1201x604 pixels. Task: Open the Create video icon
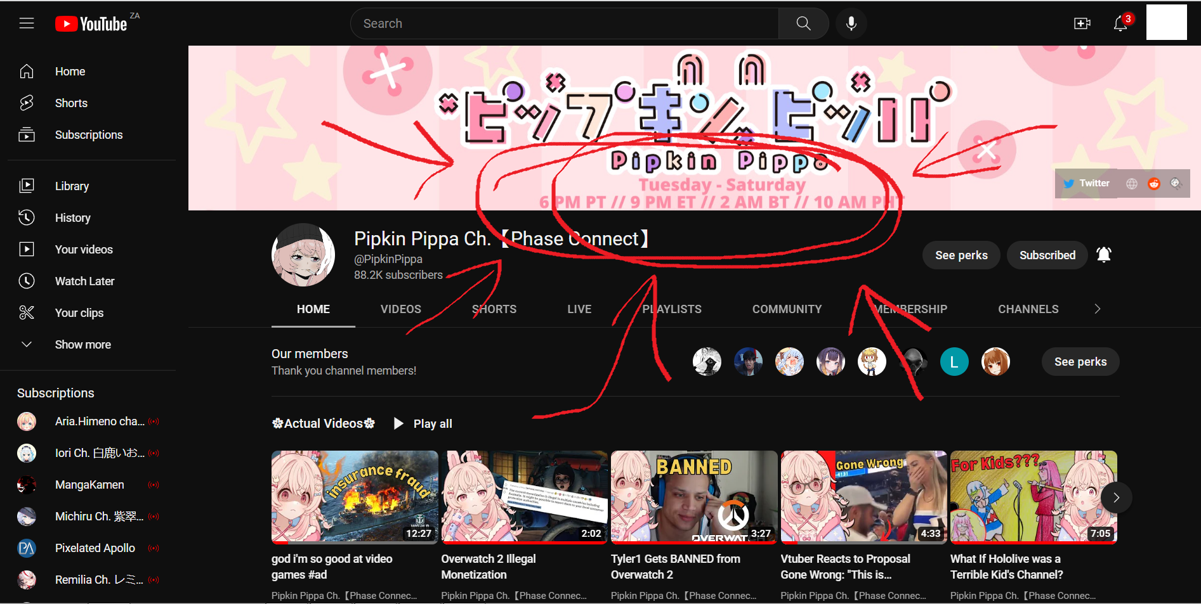(1082, 23)
